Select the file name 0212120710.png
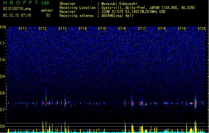This screenshot has width=209, height=133. [x=17, y=9]
